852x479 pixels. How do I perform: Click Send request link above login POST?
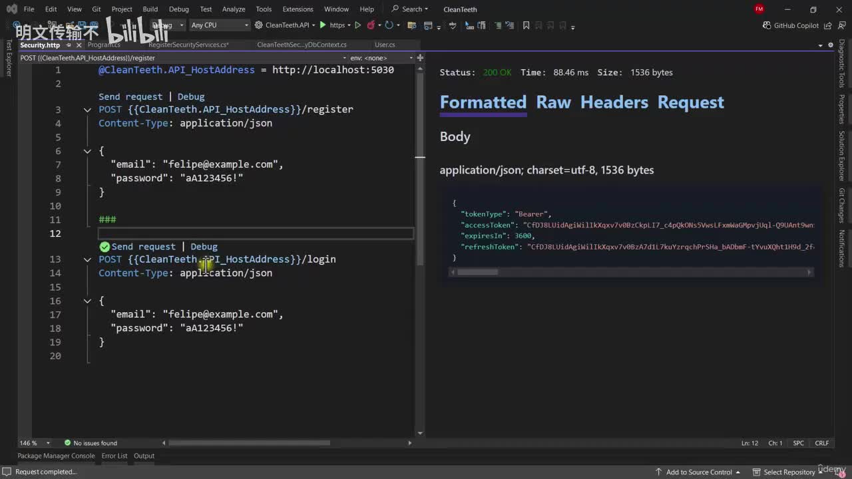coord(143,247)
